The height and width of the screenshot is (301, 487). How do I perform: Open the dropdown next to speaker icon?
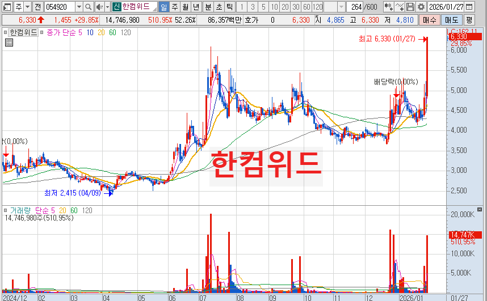tap(107, 6)
